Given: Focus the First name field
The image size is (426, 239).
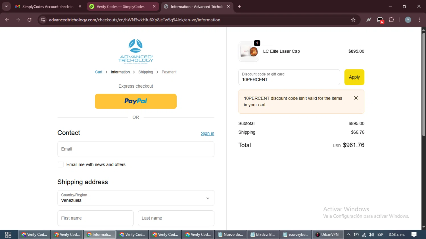Looking at the screenshot, I should point(95,218).
